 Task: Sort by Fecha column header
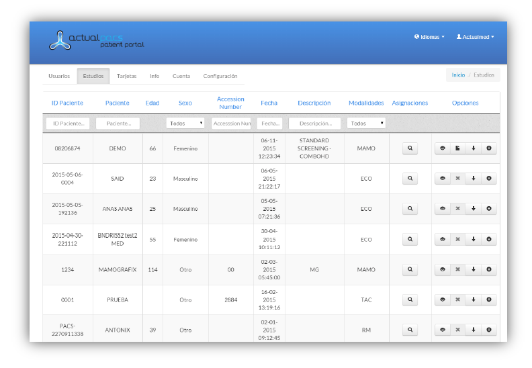(269, 103)
